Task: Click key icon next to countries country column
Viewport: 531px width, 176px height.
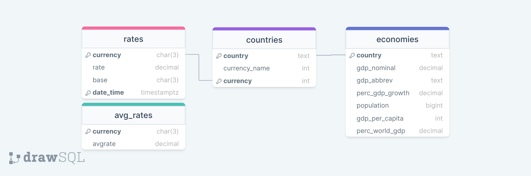Action: [x=219, y=56]
